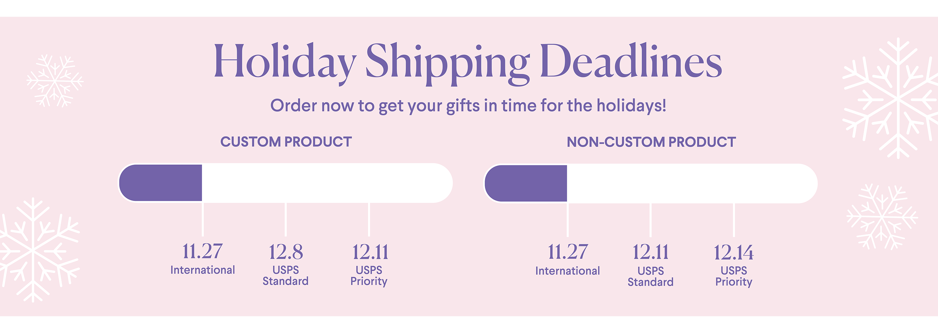Image resolution: width=938 pixels, height=333 pixels.
Task: Click the small snowflake at top left
Action: click(x=55, y=80)
